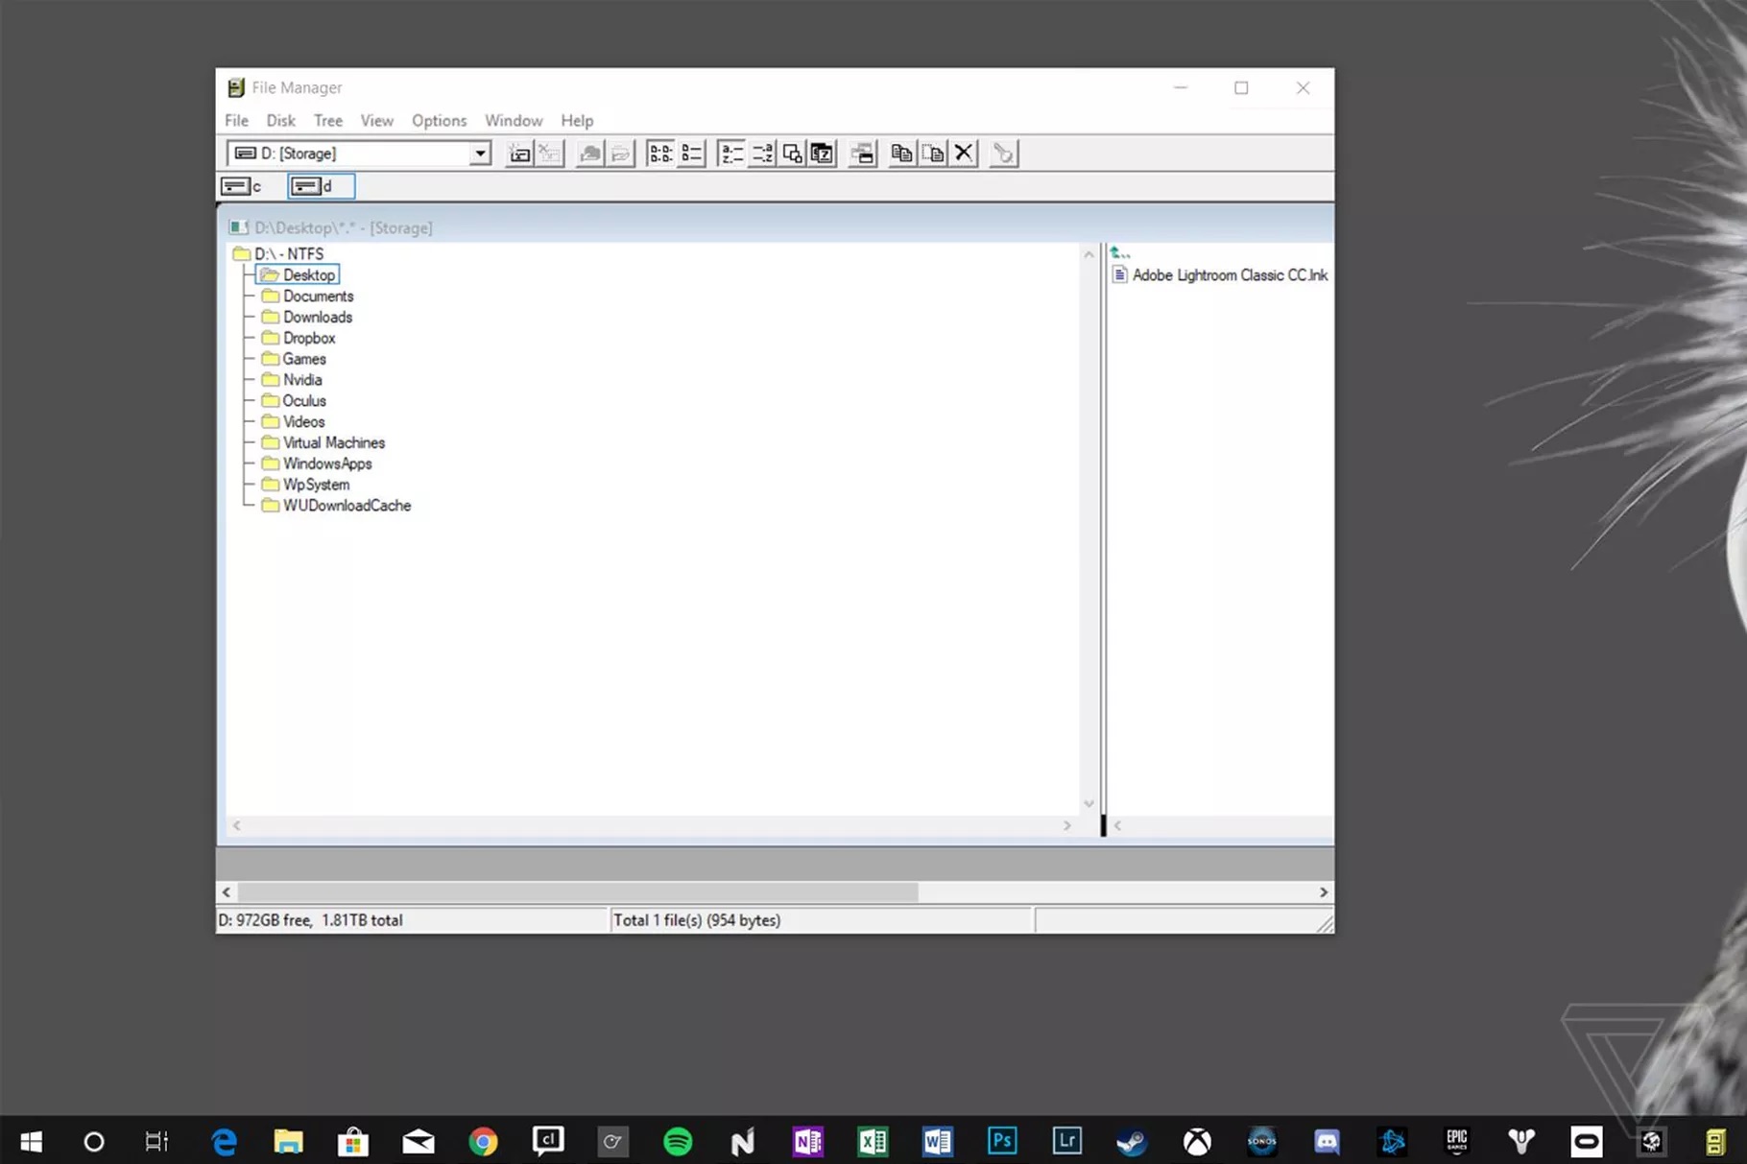Open the Tree menu
Image resolution: width=1747 pixels, height=1164 pixels.
pyautogui.click(x=327, y=120)
